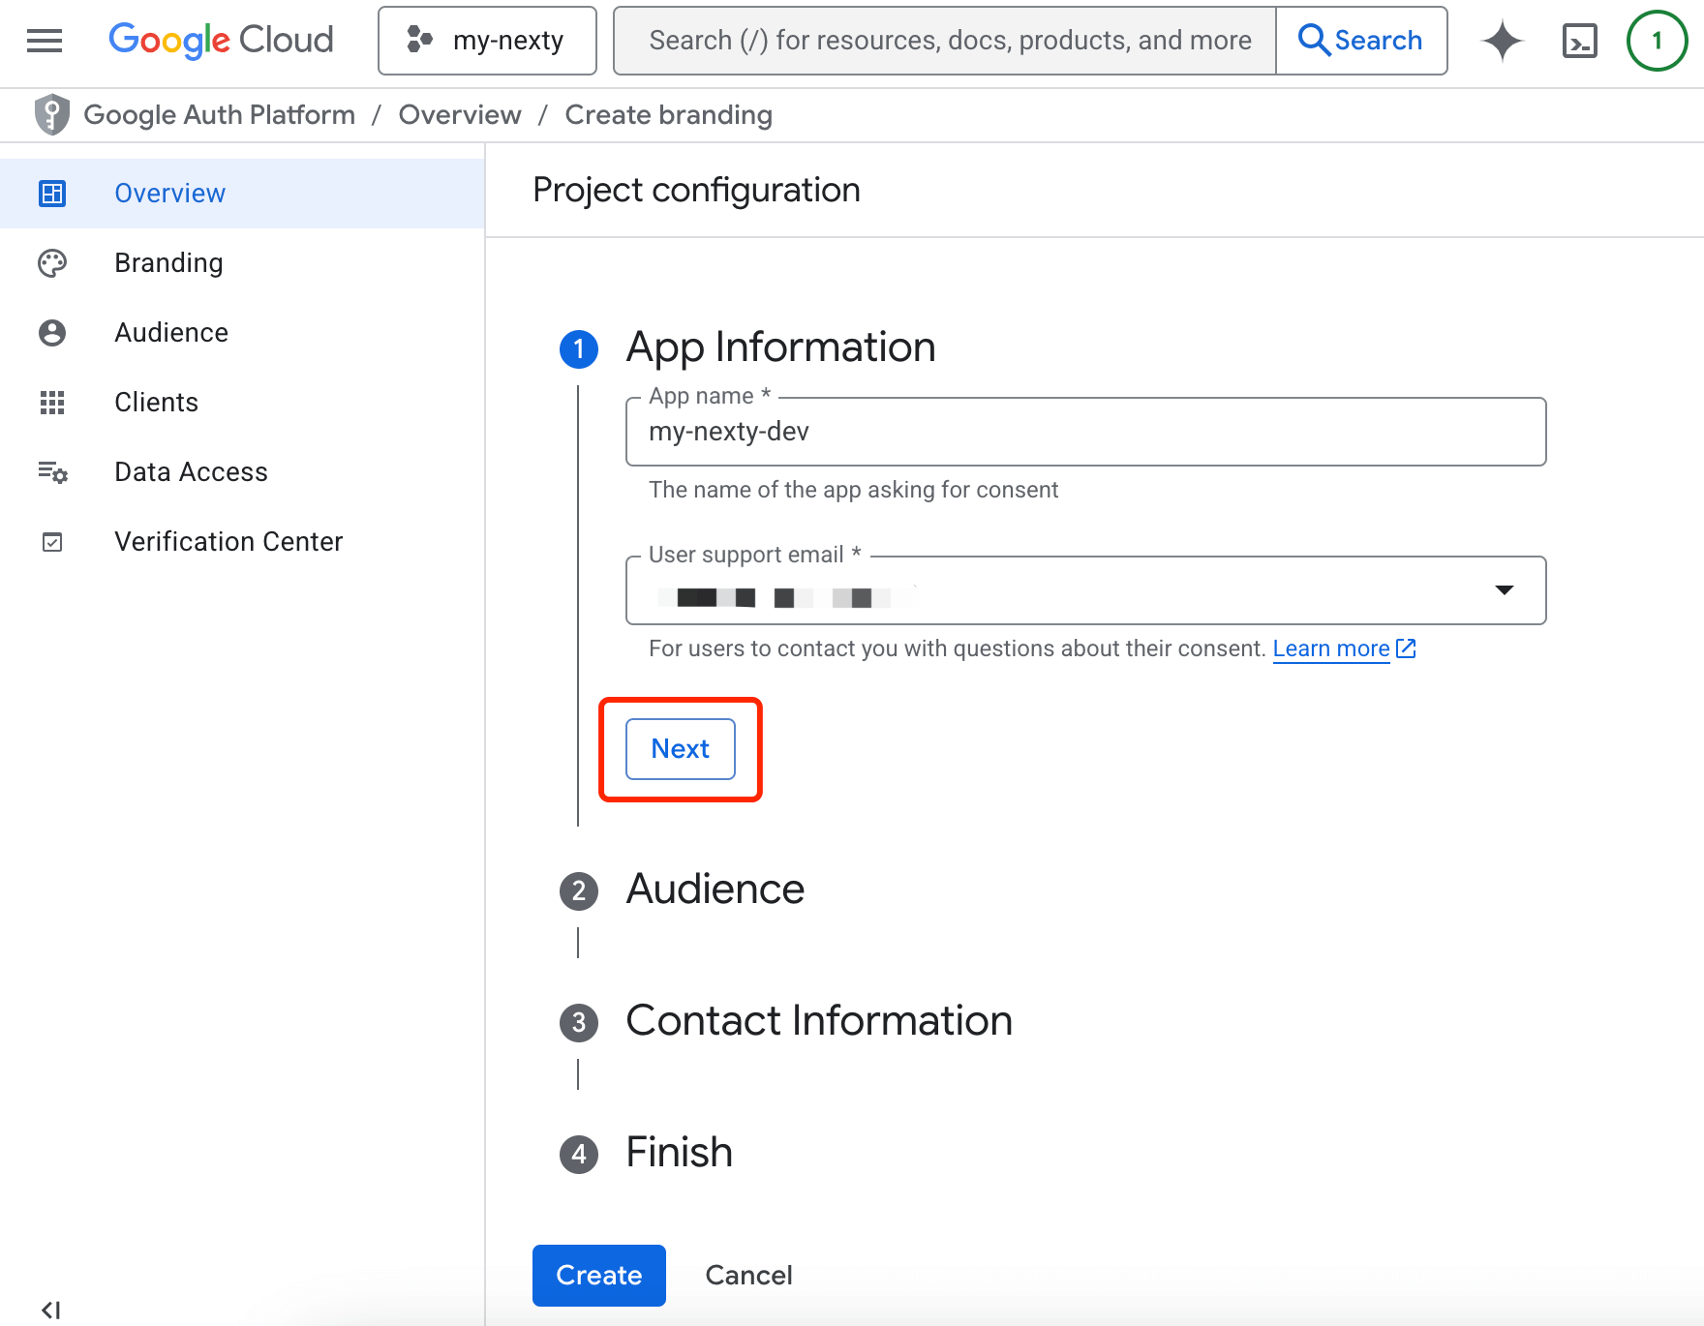Click the Verification Center checkbox icon
The width and height of the screenshot is (1704, 1326).
[x=52, y=542]
